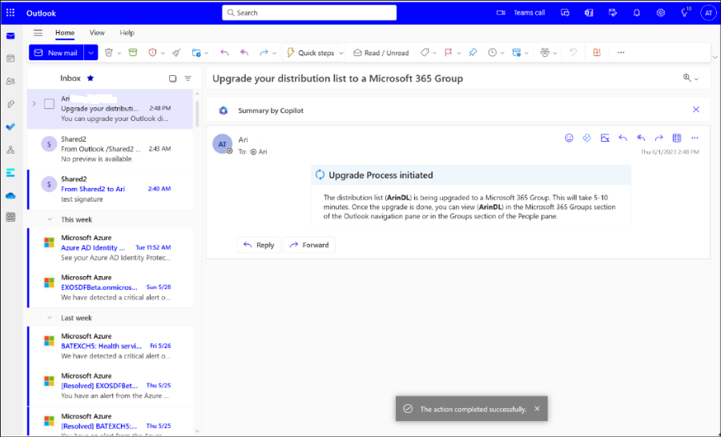Open account menu AT avatar
The height and width of the screenshot is (437, 721).
click(708, 13)
